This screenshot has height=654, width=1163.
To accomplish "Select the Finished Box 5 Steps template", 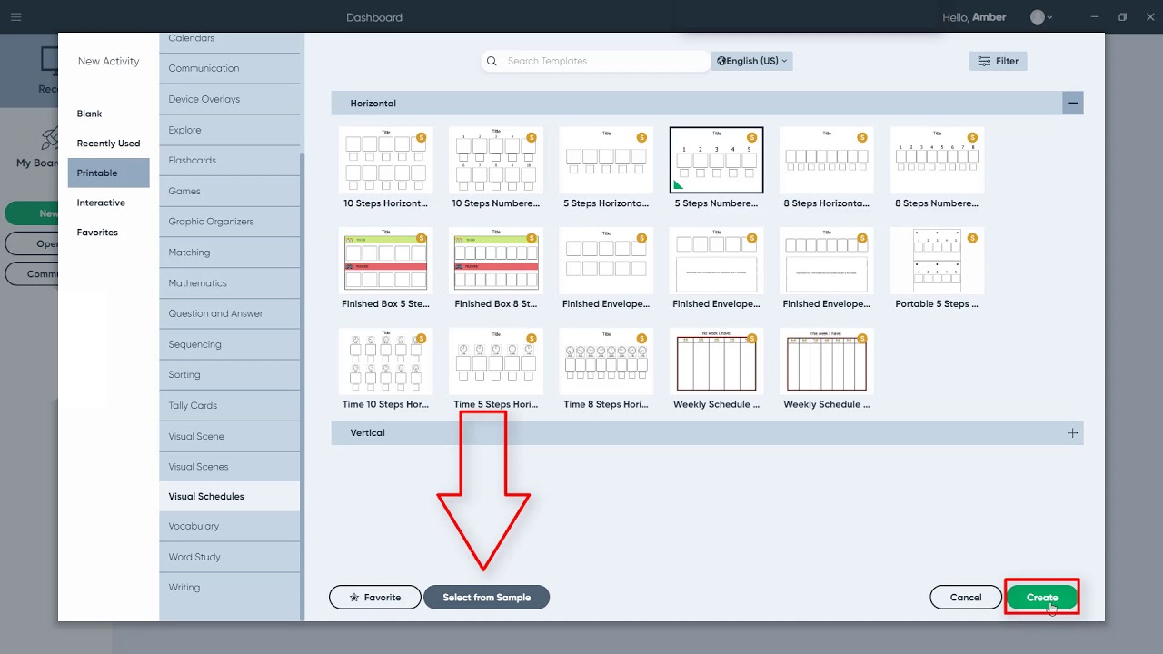I will tap(385, 269).
